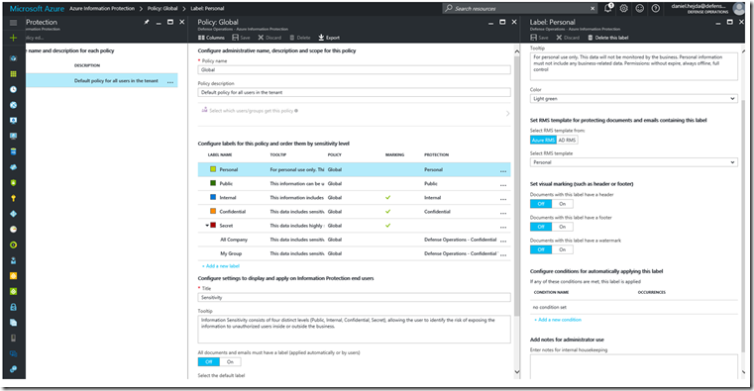This screenshot has width=754, height=391.
Task: Set 'All documents must have a label' to On
Action: [230, 361]
